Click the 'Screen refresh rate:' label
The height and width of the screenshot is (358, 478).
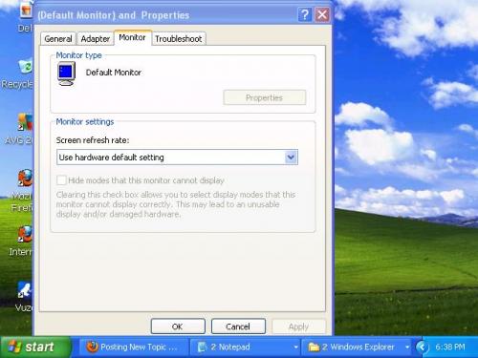[93, 140]
